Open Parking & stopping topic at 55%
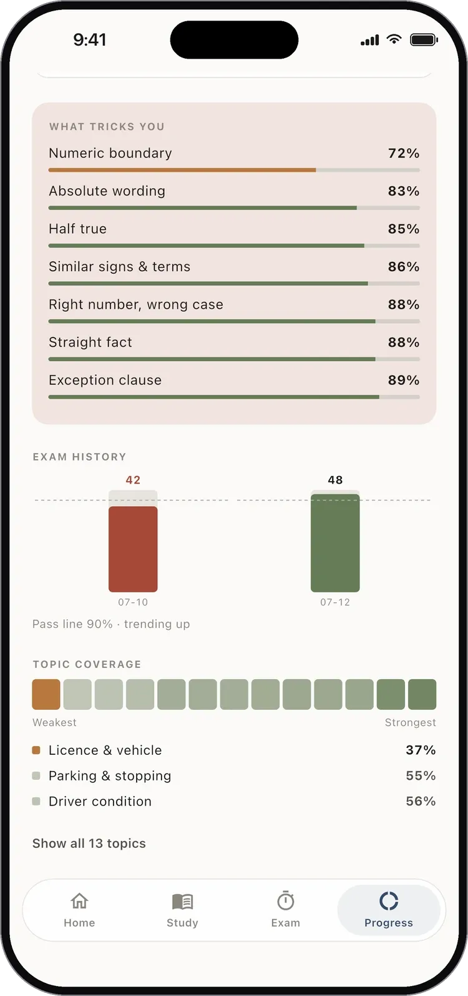This screenshot has width=468, height=996. pos(234,775)
